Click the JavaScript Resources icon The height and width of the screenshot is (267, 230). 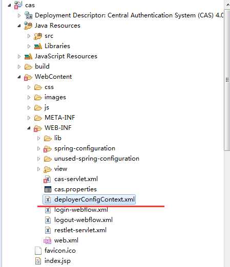(28, 56)
